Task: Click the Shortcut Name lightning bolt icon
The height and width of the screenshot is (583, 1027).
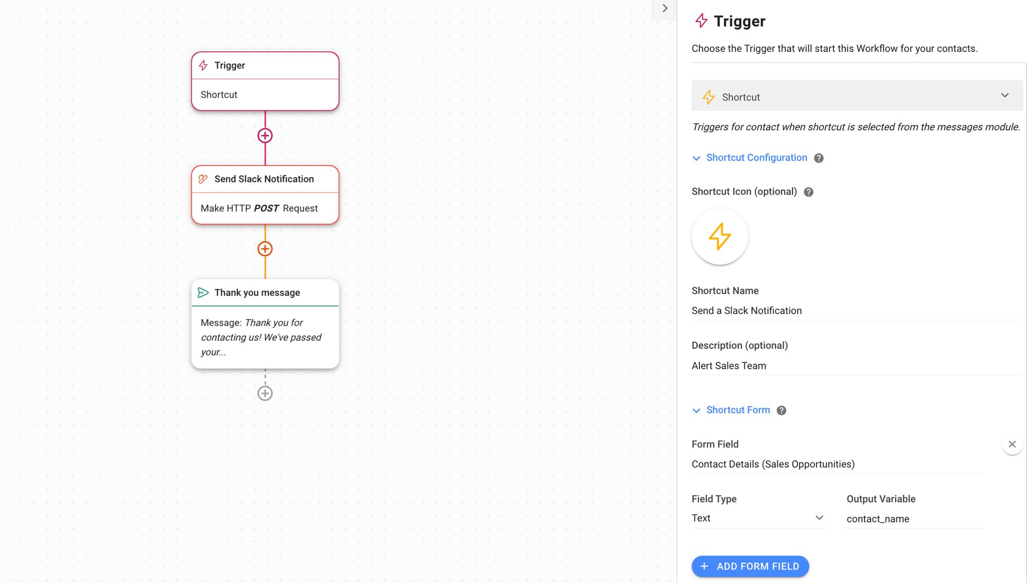Action: tap(719, 236)
